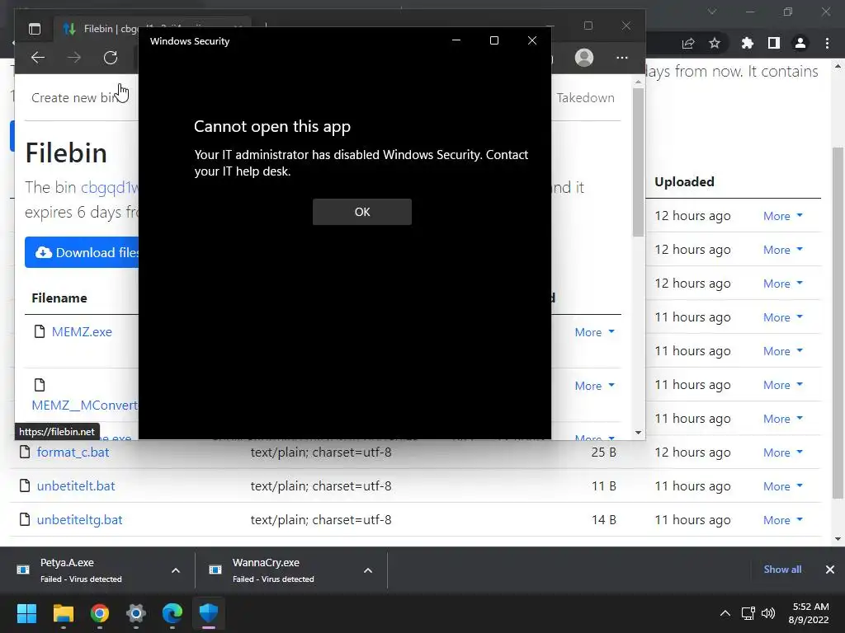
Task: Toggle Chrome side panel icon
Action: click(774, 43)
